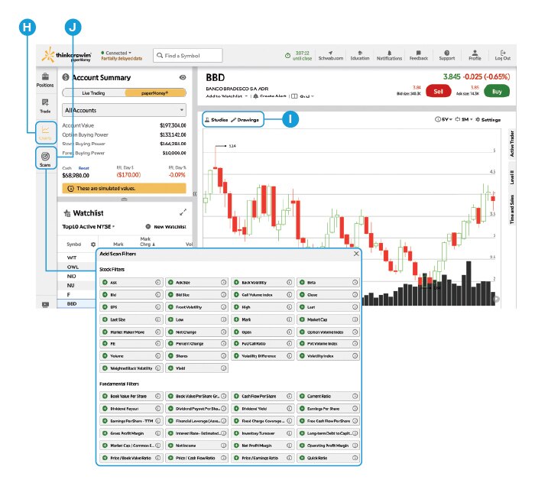535x486 pixels.
Task: Select the NIO row in watchlist
Action: [76, 277]
